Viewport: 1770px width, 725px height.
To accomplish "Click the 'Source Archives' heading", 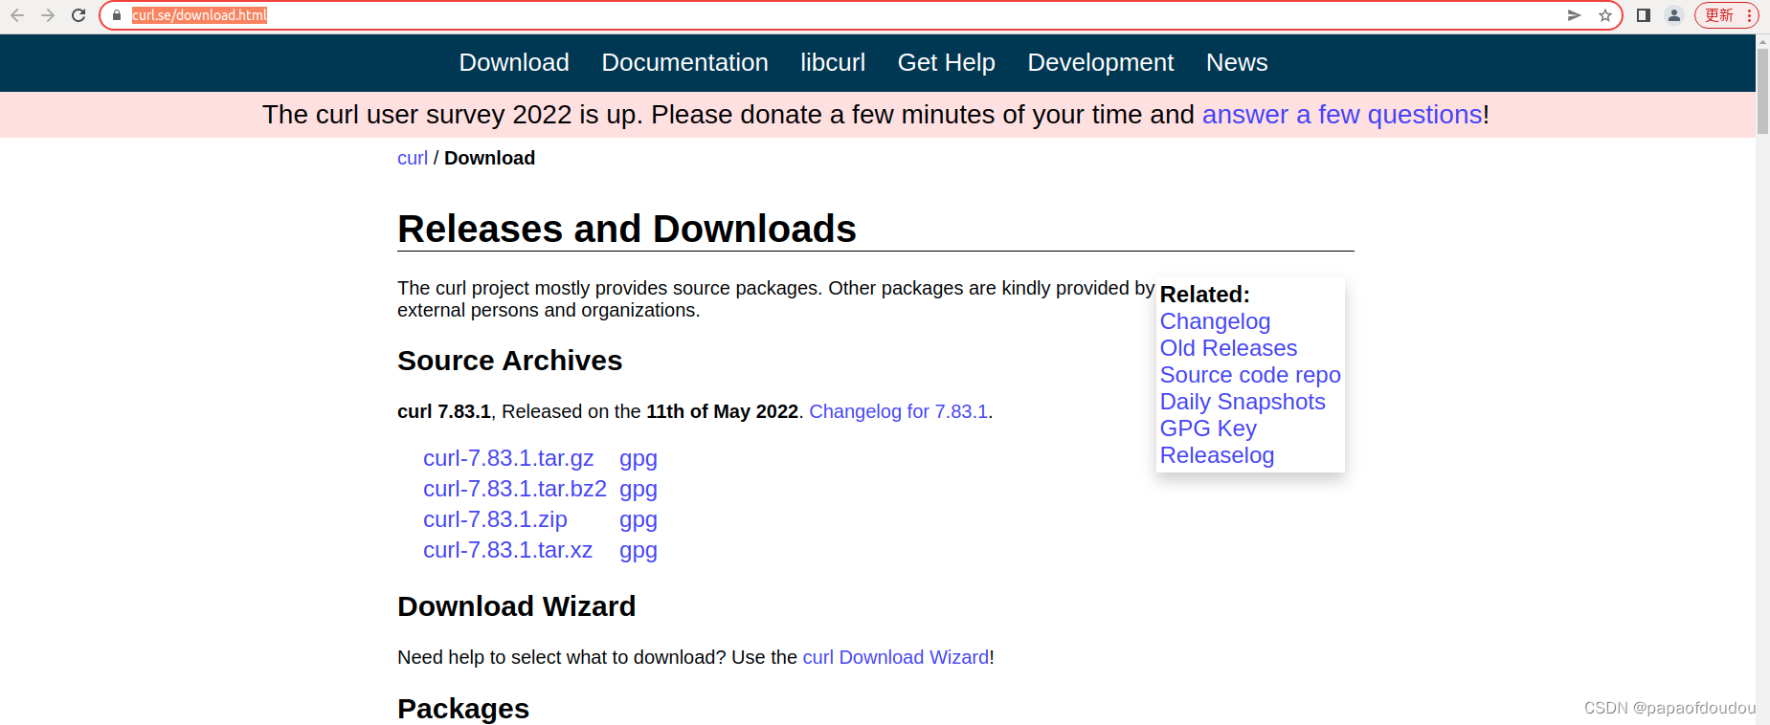I will tap(510, 361).
